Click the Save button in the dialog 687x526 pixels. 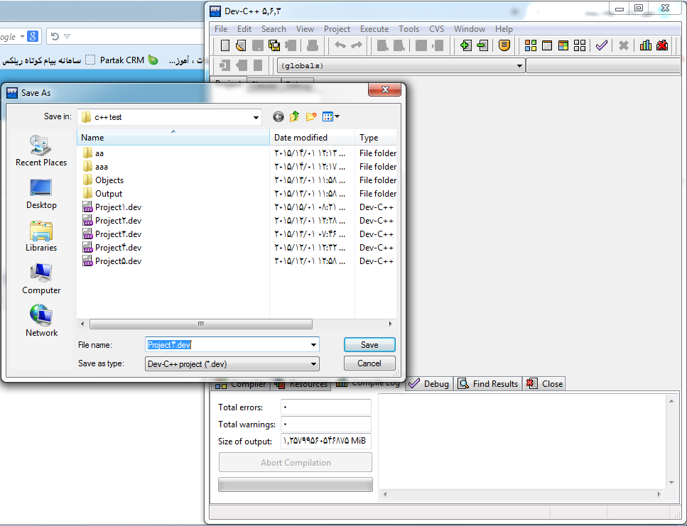tap(369, 345)
